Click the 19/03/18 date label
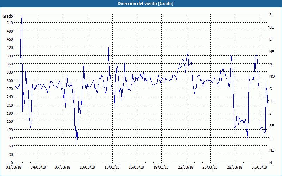The width and height of the screenshot is (282, 176). [161, 168]
